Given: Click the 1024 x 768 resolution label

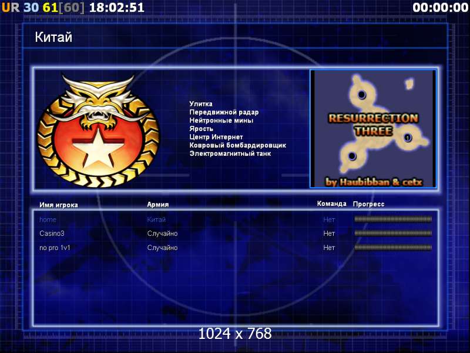Looking at the screenshot, I should point(235,334).
